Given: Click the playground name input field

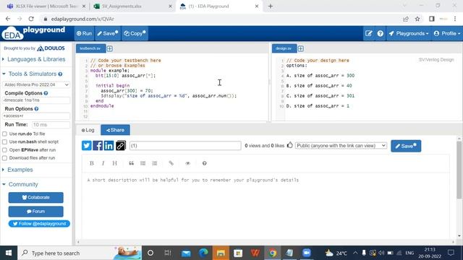Looking at the screenshot, I should (185, 146).
